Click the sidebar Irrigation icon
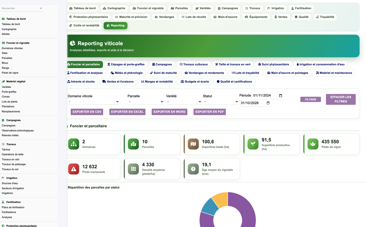Image resolution: width=366 pixels, height=227 pixels. pyautogui.click(x=3, y=178)
